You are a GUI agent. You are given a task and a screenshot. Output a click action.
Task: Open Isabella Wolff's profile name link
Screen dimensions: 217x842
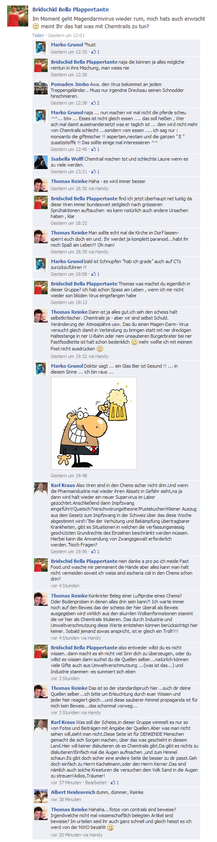67,159
